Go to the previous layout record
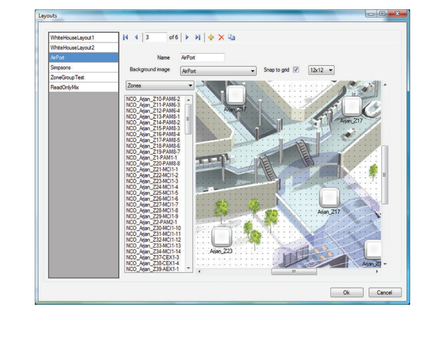This screenshot has width=434, height=355. [x=136, y=37]
